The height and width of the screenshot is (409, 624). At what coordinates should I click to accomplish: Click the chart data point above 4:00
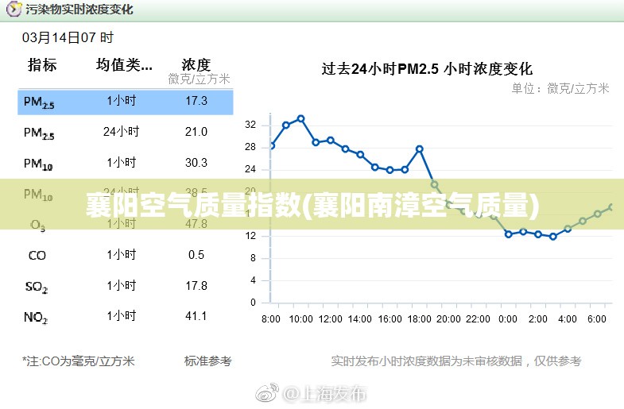click(x=568, y=229)
